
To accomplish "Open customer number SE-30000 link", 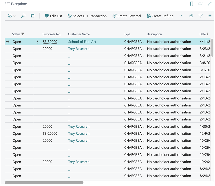I will (50, 42).
